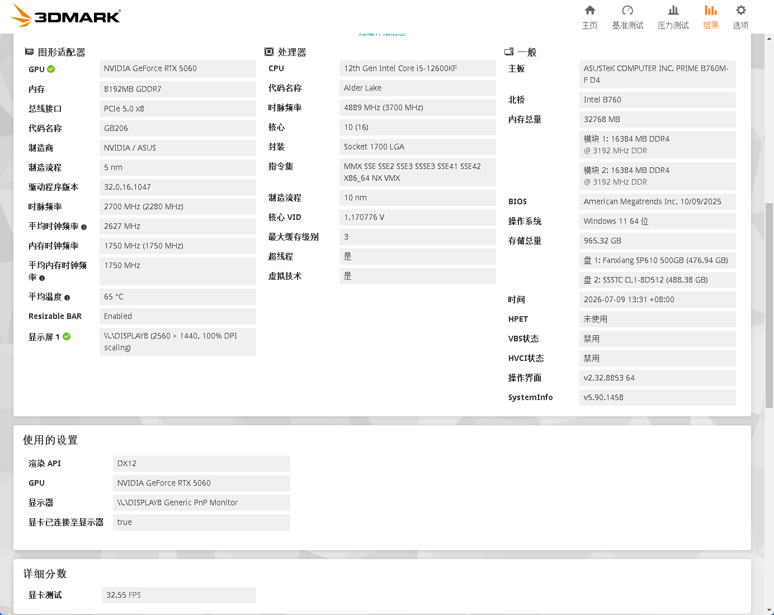Select the 模块 1: 16384 MB DDR4 entry
The height and width of the screenshot is (615, 774).
[x=658, y=145]
